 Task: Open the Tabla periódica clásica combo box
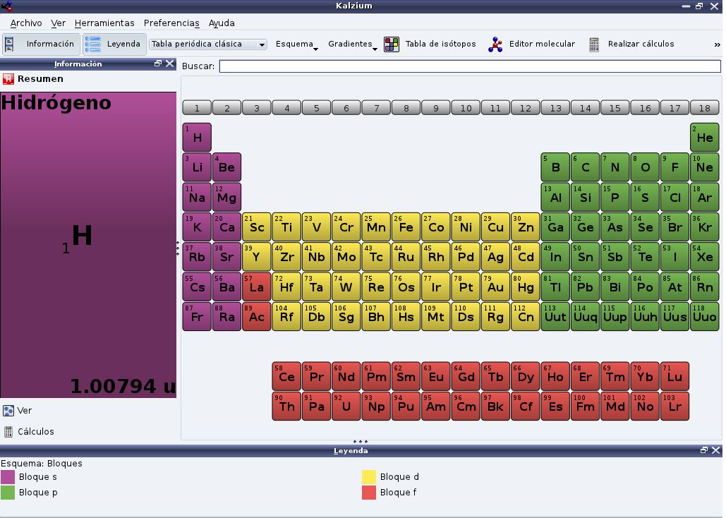pos(208,44)
